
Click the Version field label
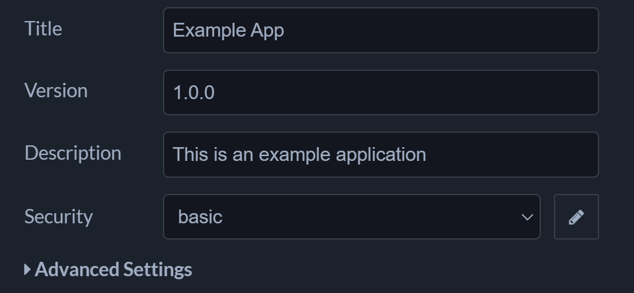click(x=56, y=91)
